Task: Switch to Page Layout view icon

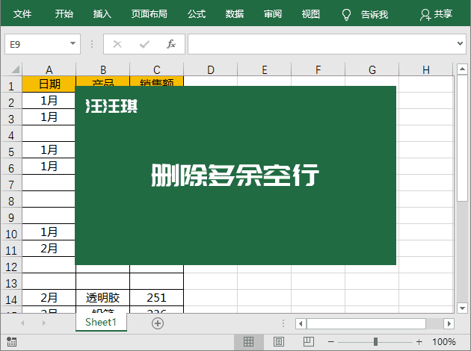Action: pyautogui.click(x=279, y=342)
